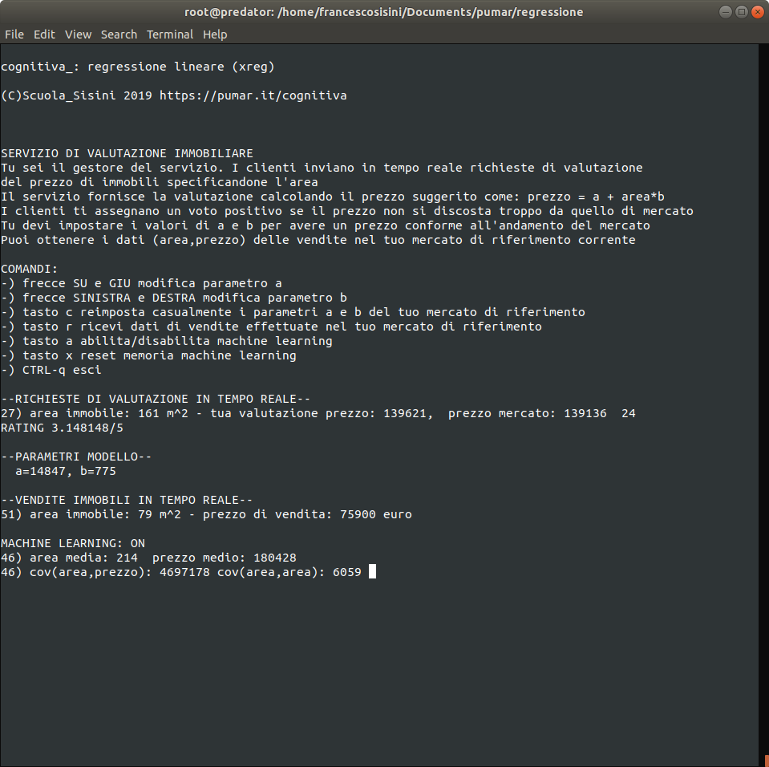Open the Help menu
The image size is (769, 767).
(x=215, y=34)
